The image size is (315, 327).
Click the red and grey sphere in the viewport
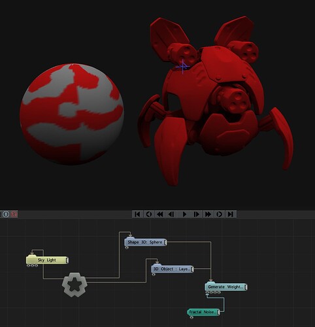pos(72,114)
